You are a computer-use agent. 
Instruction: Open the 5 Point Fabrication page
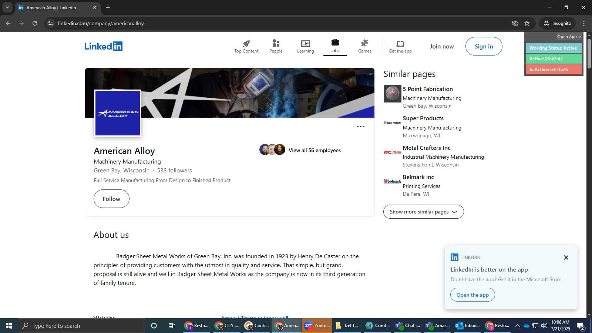point(428,89)
